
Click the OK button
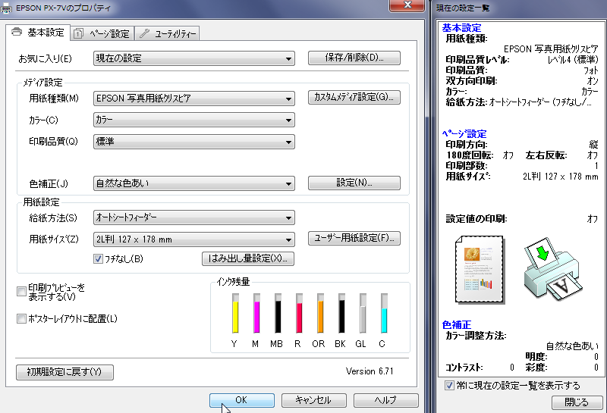[x=242, y=400]
